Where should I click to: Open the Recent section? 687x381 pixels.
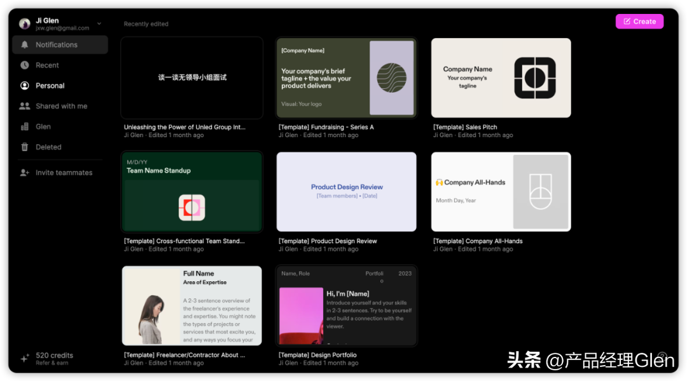[x=60, y=65]
